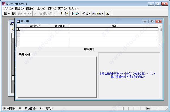Open the 文件 (F) menu
Image resolution: width=170 pixels, height=112 pixels.
click(x=8, y=9)
